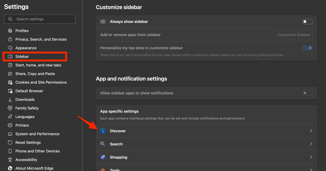The image size is (326, 171).
Task: Click the Microsoft Edge logo icon
Action: coord(10,168)
